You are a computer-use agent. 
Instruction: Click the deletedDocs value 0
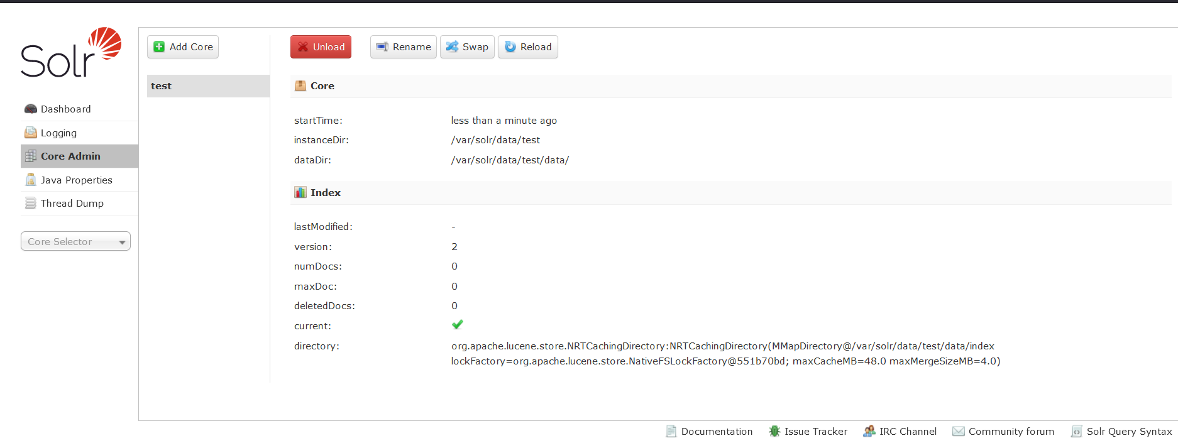454,306
